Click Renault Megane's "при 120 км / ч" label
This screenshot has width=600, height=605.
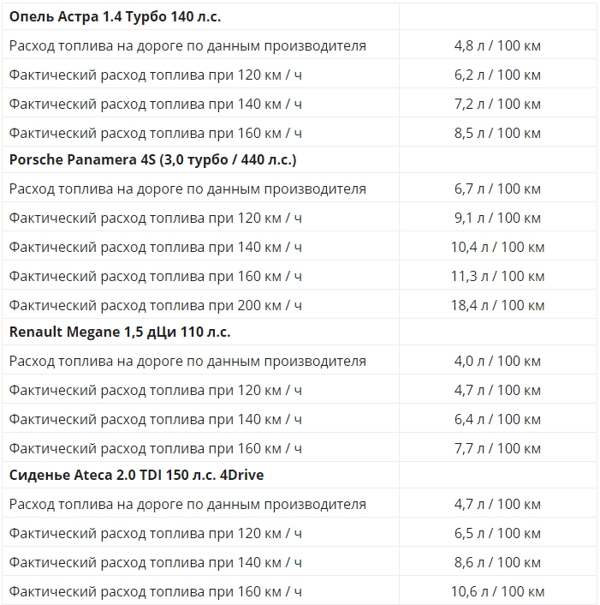[x=155, y=390]
